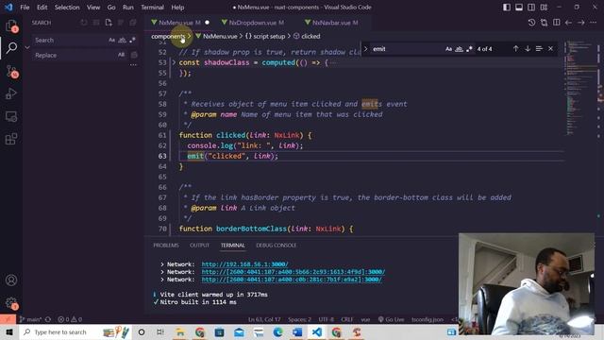Switch to the NxNavbar.vue editor tab
Viewport: 604px width, 340px height.
point(335,23)
